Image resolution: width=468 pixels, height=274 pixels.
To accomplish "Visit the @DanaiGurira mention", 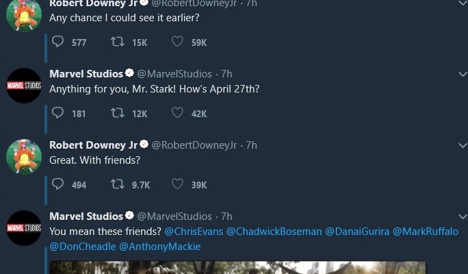I will [357, 232].
